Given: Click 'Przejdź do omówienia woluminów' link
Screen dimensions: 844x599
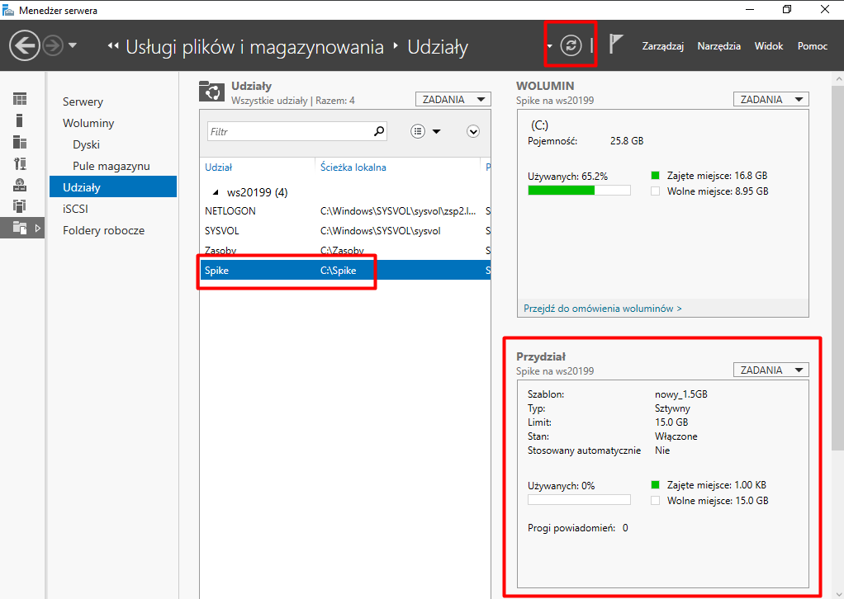Looking at the screenshot, I should 602,309.
